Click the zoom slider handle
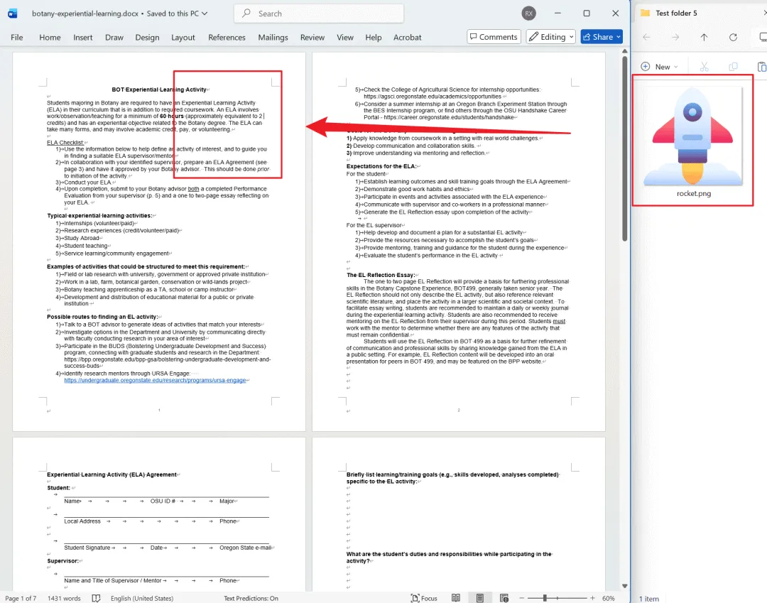The height and width of the screenshot is (603, 767). point(545,597)
